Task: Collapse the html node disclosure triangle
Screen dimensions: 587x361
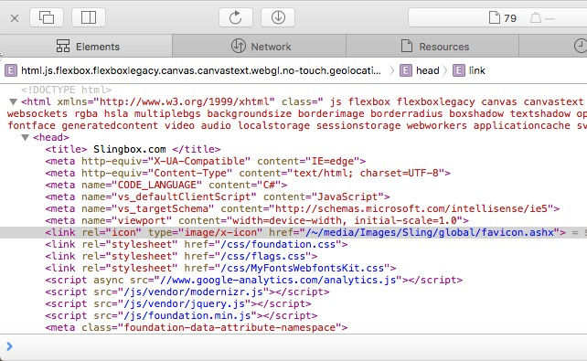Action: [14, 101]
